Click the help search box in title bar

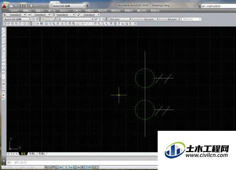(219, 6)
